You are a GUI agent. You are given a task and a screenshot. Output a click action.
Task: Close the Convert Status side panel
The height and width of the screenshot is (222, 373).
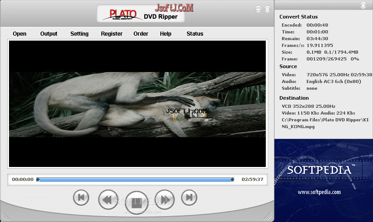tap(363, 5)
